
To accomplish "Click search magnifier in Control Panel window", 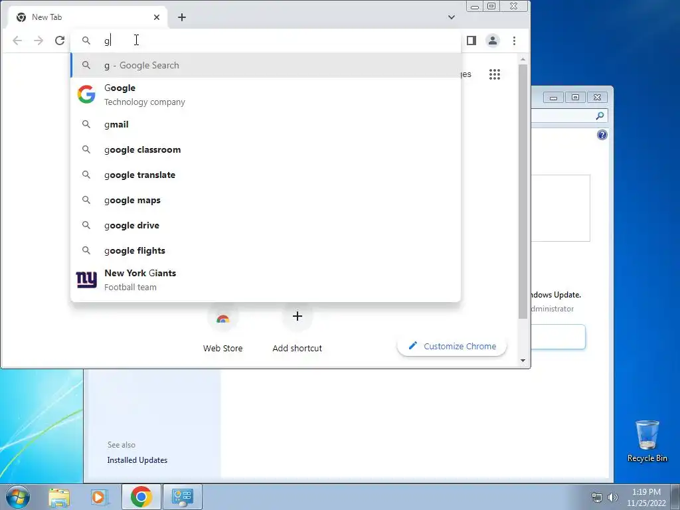I will (600, 116).
